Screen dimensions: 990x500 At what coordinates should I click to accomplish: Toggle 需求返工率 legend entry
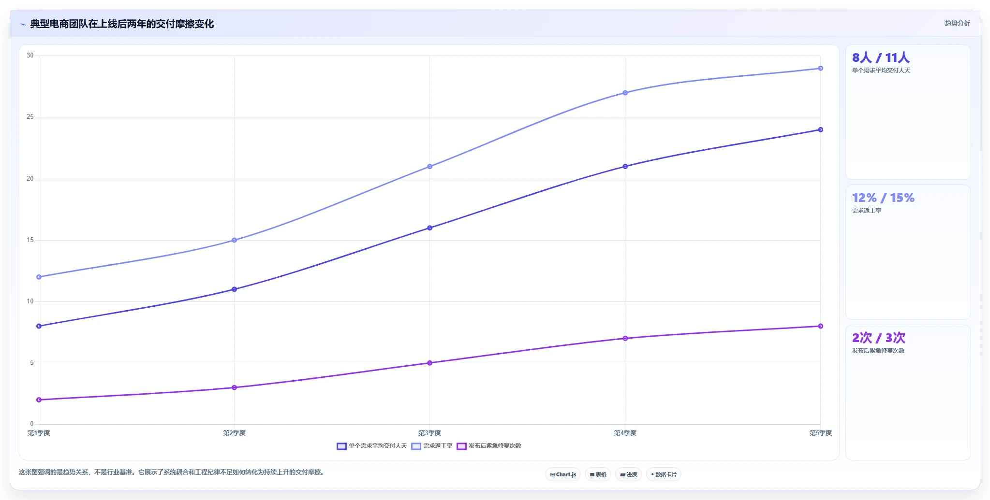click(432, 446)
